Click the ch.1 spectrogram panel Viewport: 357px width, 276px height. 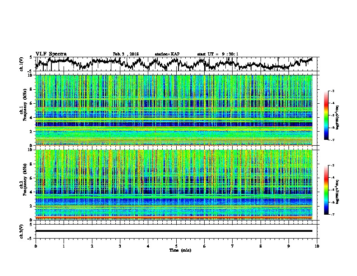click(174, 110)
